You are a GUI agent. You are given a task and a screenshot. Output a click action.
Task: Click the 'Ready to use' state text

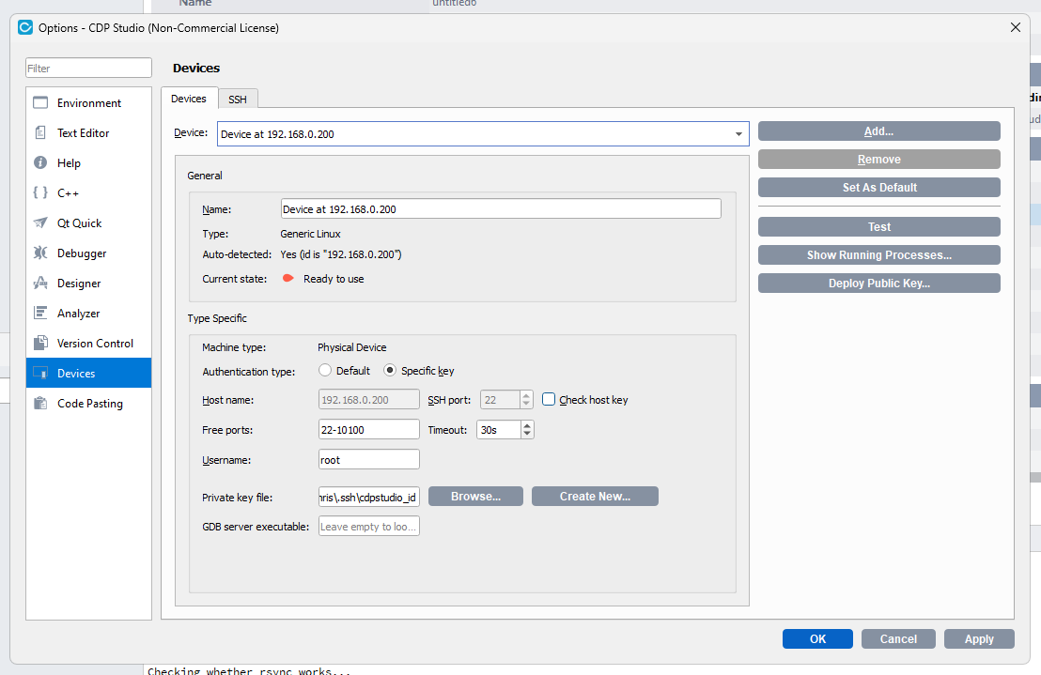(334, 279)
